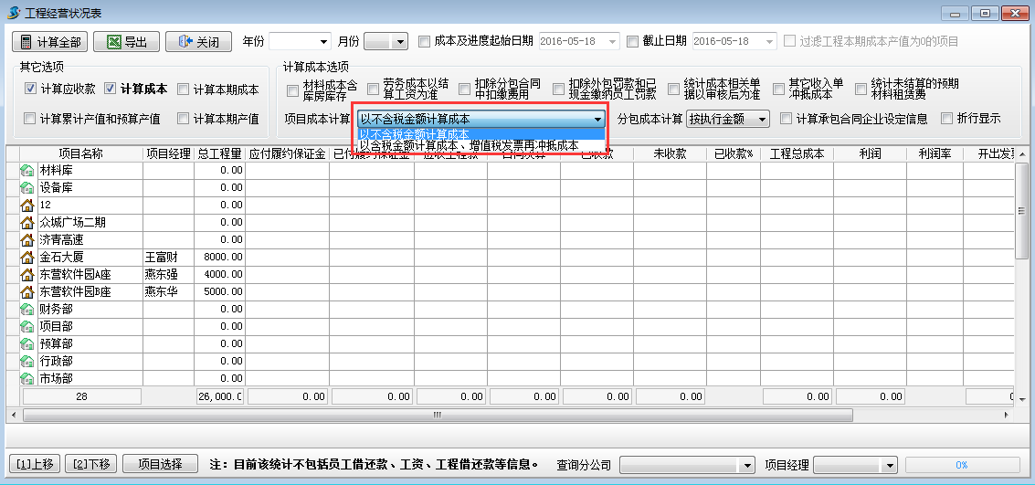Click the calculator icon on 计算全部

tap(26, 42)
